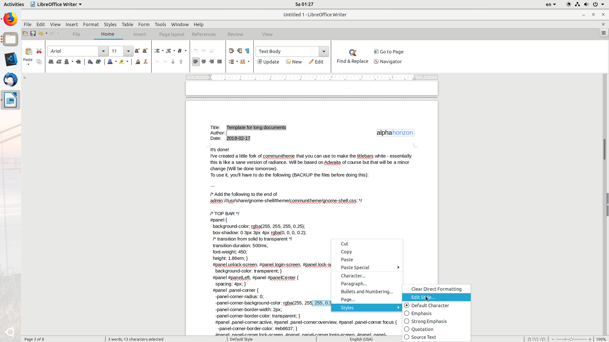Image resolution: width=609 pixels, height=342 pixels.
Task: Expand the font name dropdown
Action: point(103,51)
